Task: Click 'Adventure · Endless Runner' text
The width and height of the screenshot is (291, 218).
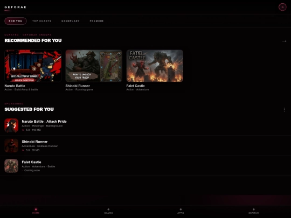Action: (40, 146)
